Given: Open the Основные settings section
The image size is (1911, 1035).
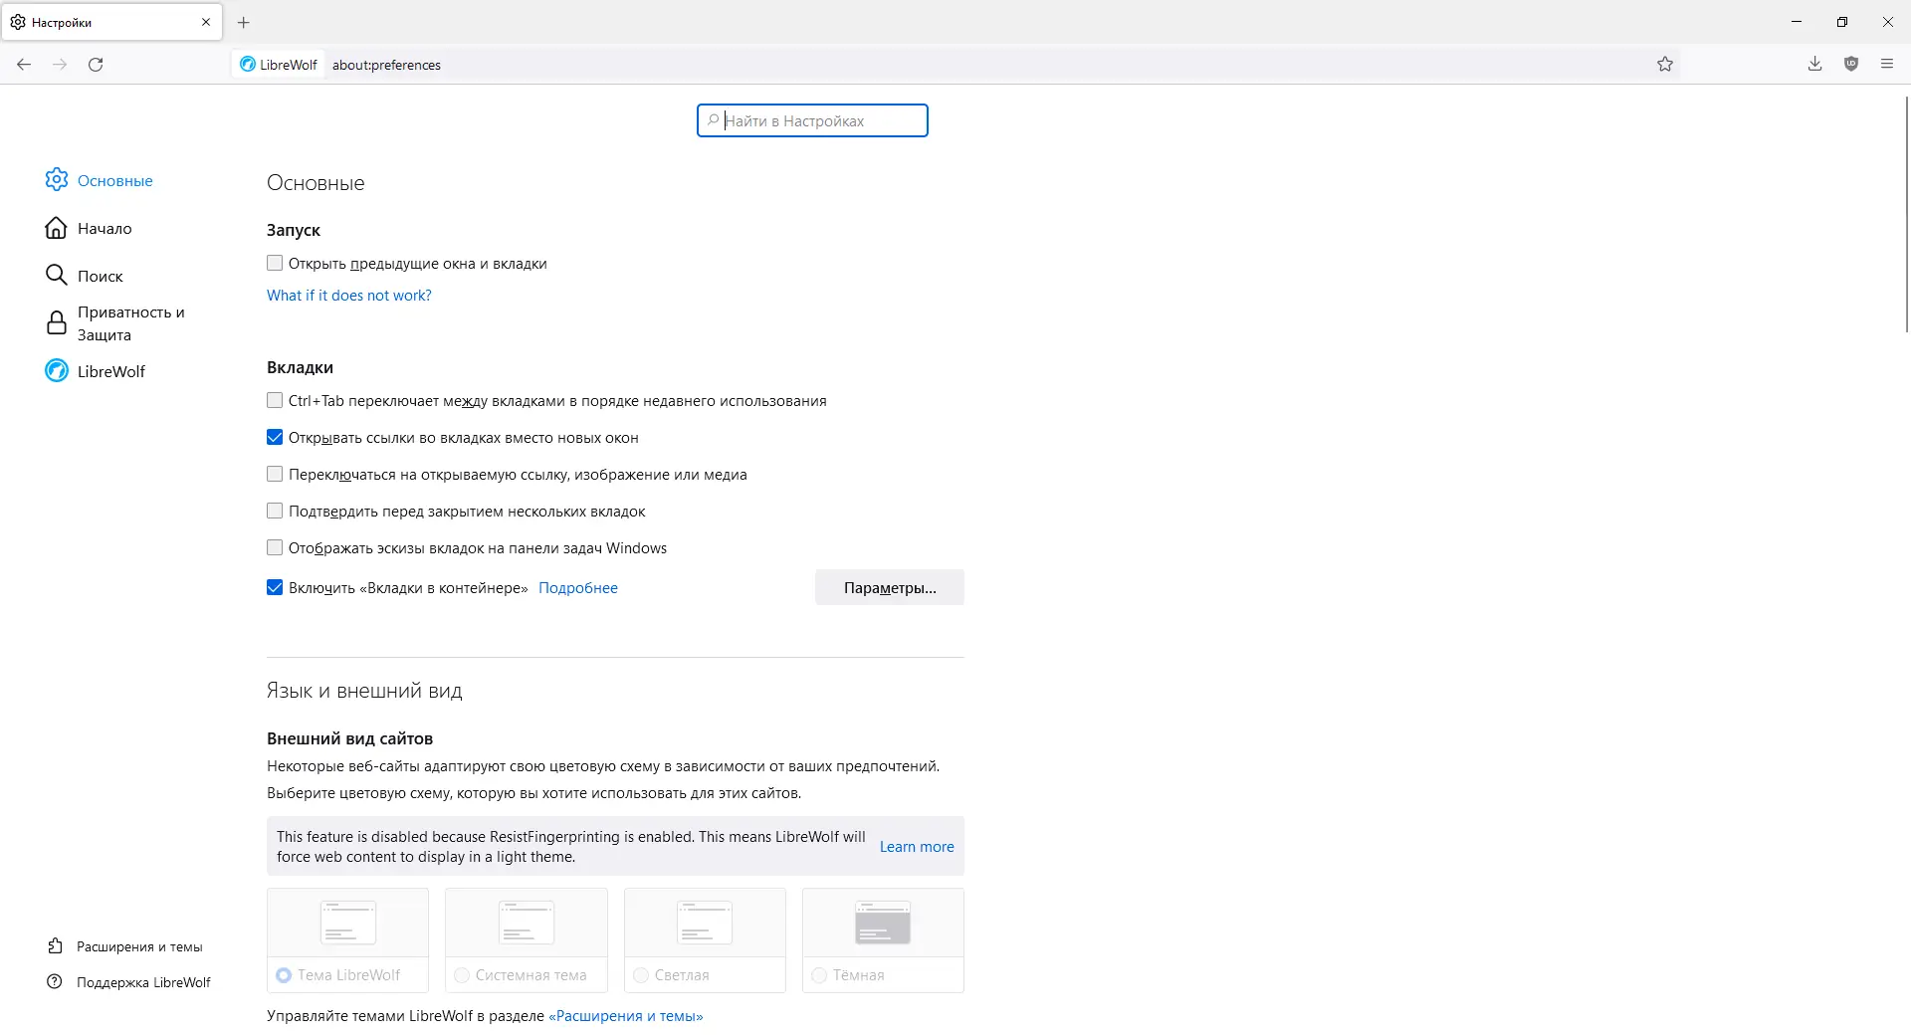Looking at the screenshot, I should [x=114, y=180].
